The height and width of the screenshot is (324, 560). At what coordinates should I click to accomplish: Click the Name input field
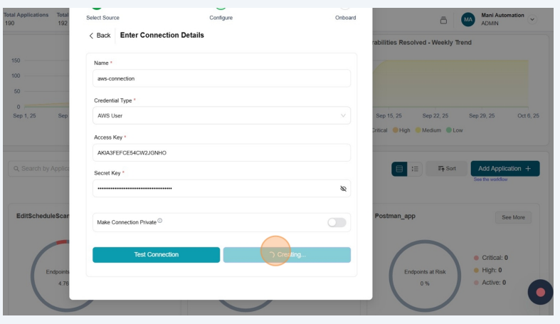pyautogui.click(x=221, y=78)
